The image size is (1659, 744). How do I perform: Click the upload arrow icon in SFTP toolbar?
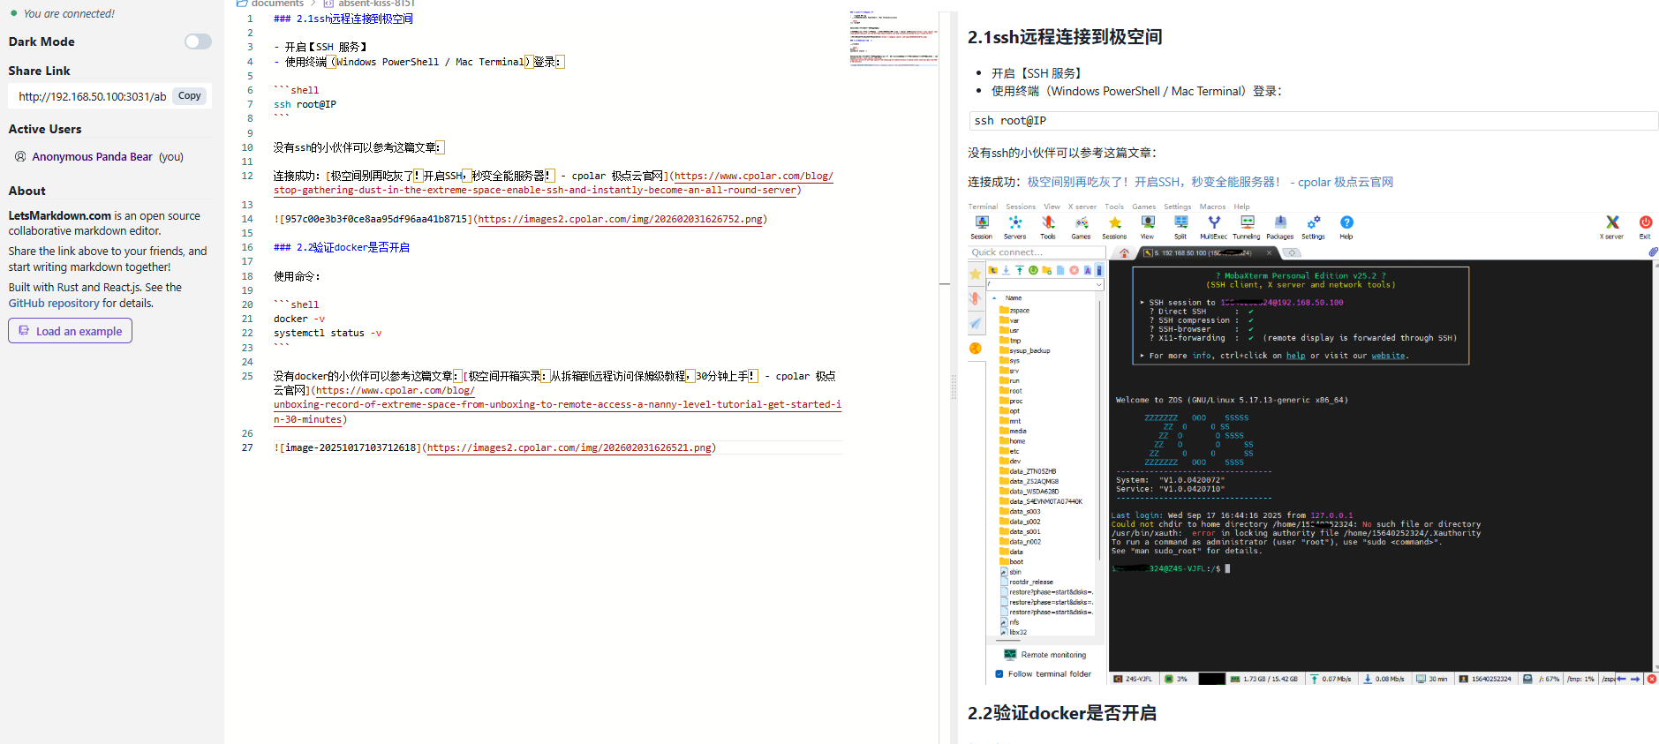pyautogui.click(x=1020, y=270)
